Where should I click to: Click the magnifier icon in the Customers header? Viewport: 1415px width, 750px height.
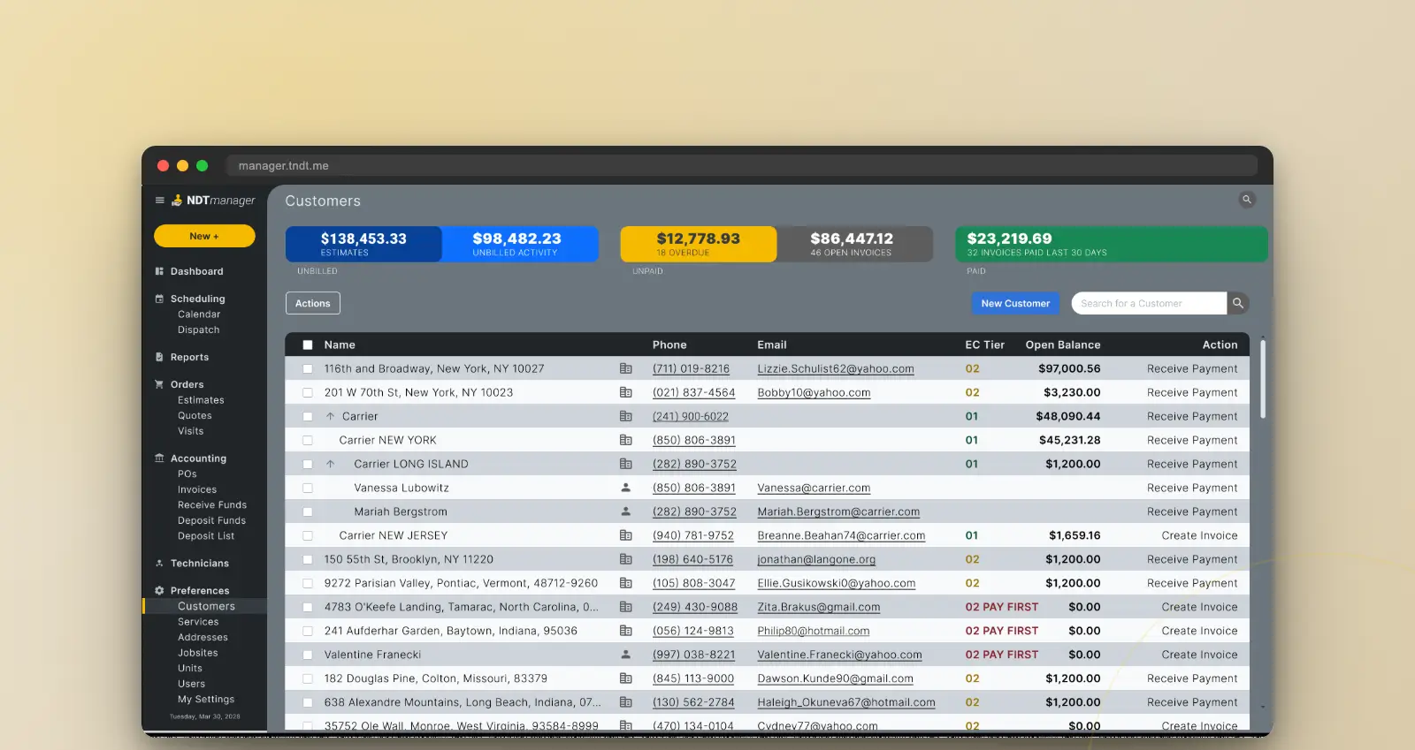point(1247,200)
